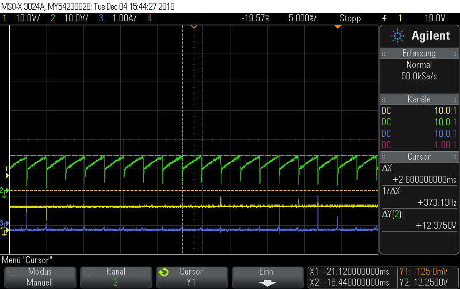
Task: Click the green rotary-knob icon on Cursor softkey
Action: point(164,272)
